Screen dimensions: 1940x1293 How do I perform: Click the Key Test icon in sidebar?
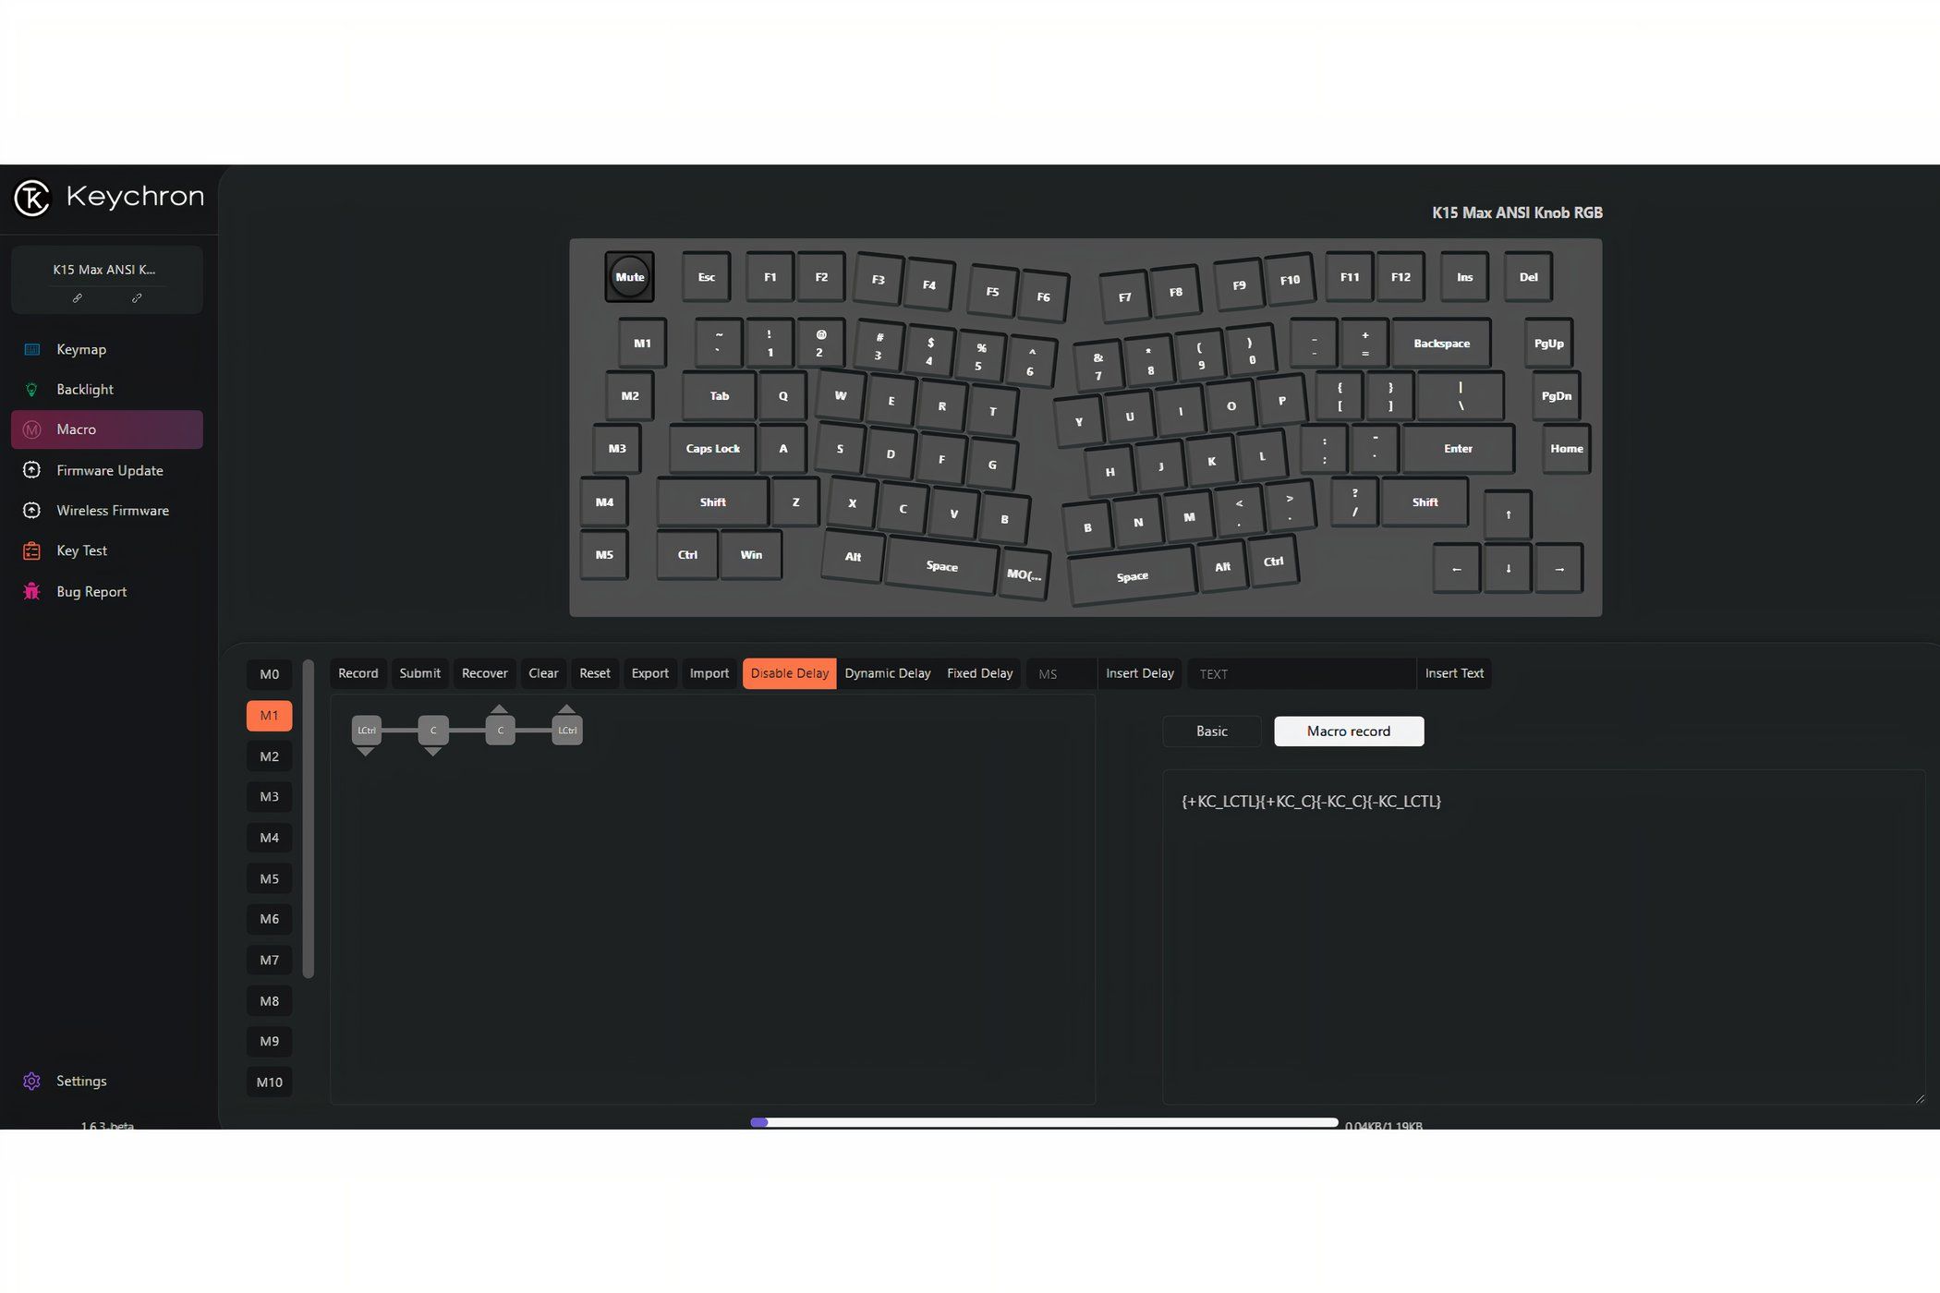(31, 550)
